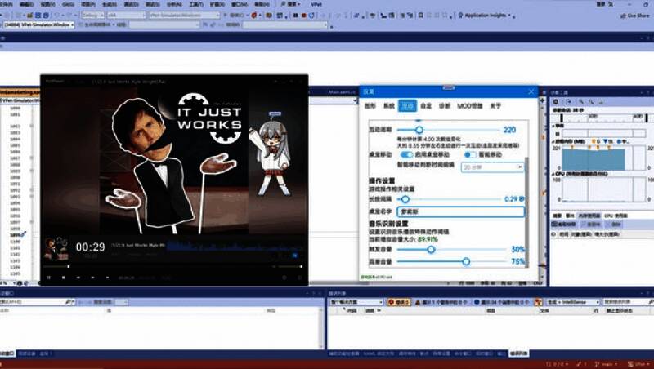Image resolution: width=654 pixels, height=369 pixels.
Task: Adjust the 高潮音量 slider at 75%
Action: tap(466, 261)
